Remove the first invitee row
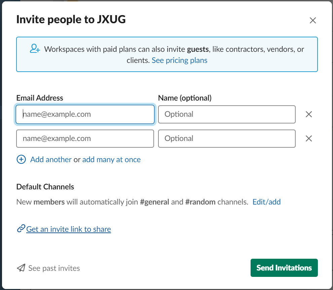Screen dimensions: 333x290 pyautogui.click(x=308, y=114)
